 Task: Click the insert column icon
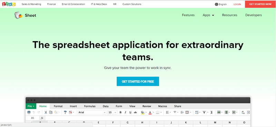click(226, 112)
